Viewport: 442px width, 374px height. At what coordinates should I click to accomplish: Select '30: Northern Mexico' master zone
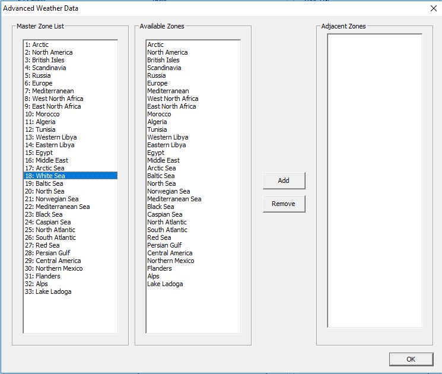71,268
